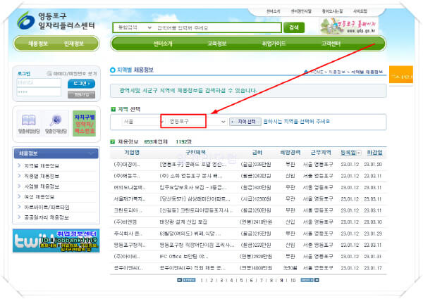Viewport: 423px width, 299px height.
Task: Open the 태양광 설계 신입 모집 listing
Action: pos(183,222)
